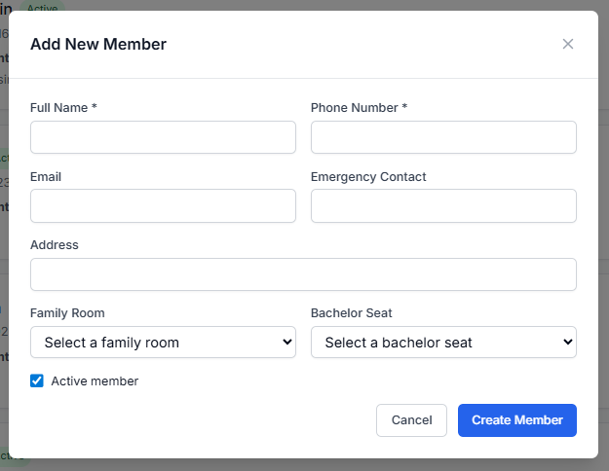Click the Full Name input field

click(163, 137)
